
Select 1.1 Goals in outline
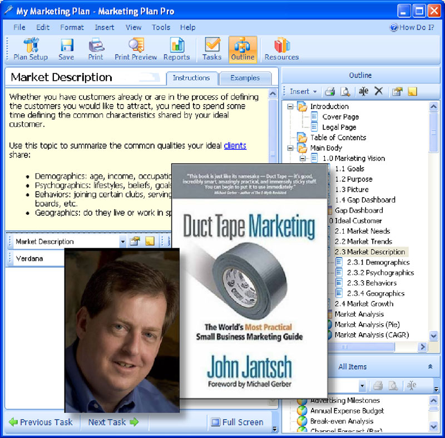click(349, 169)
